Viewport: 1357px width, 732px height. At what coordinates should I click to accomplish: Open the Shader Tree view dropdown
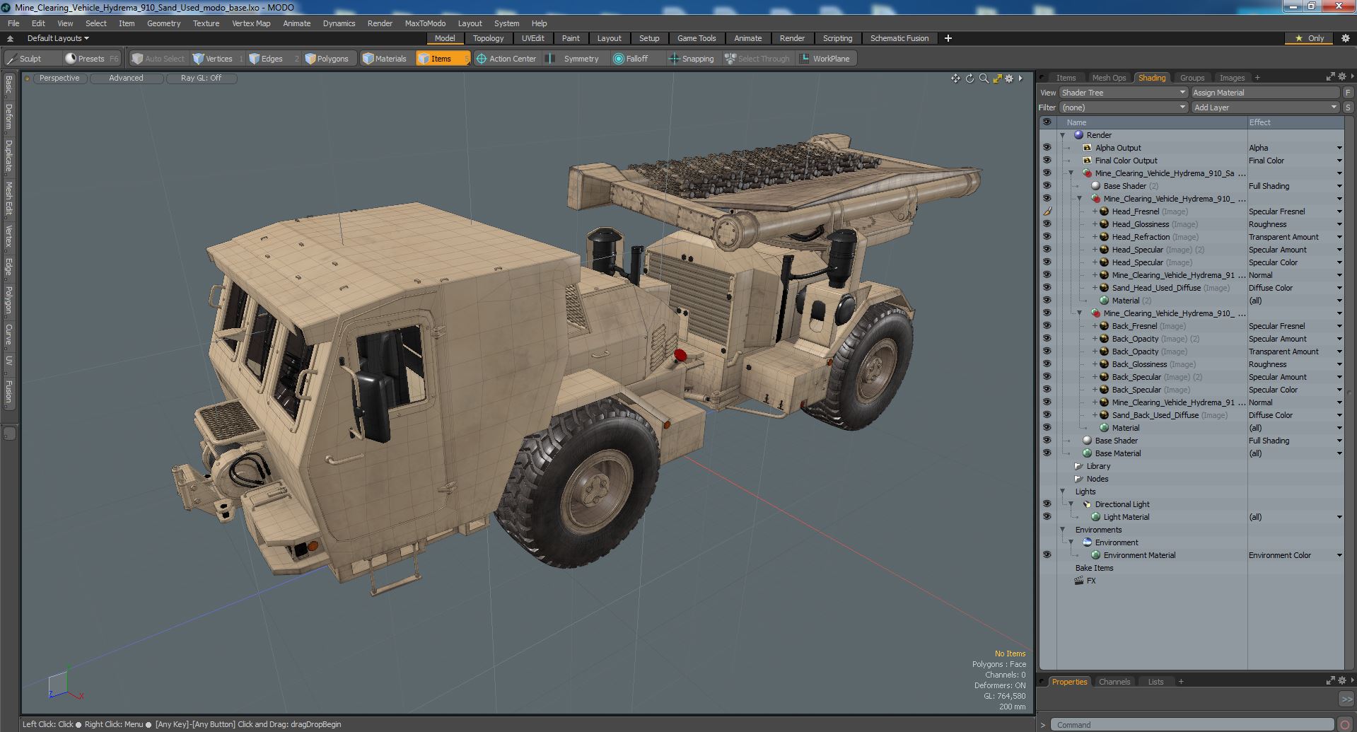pos(1123,93)
